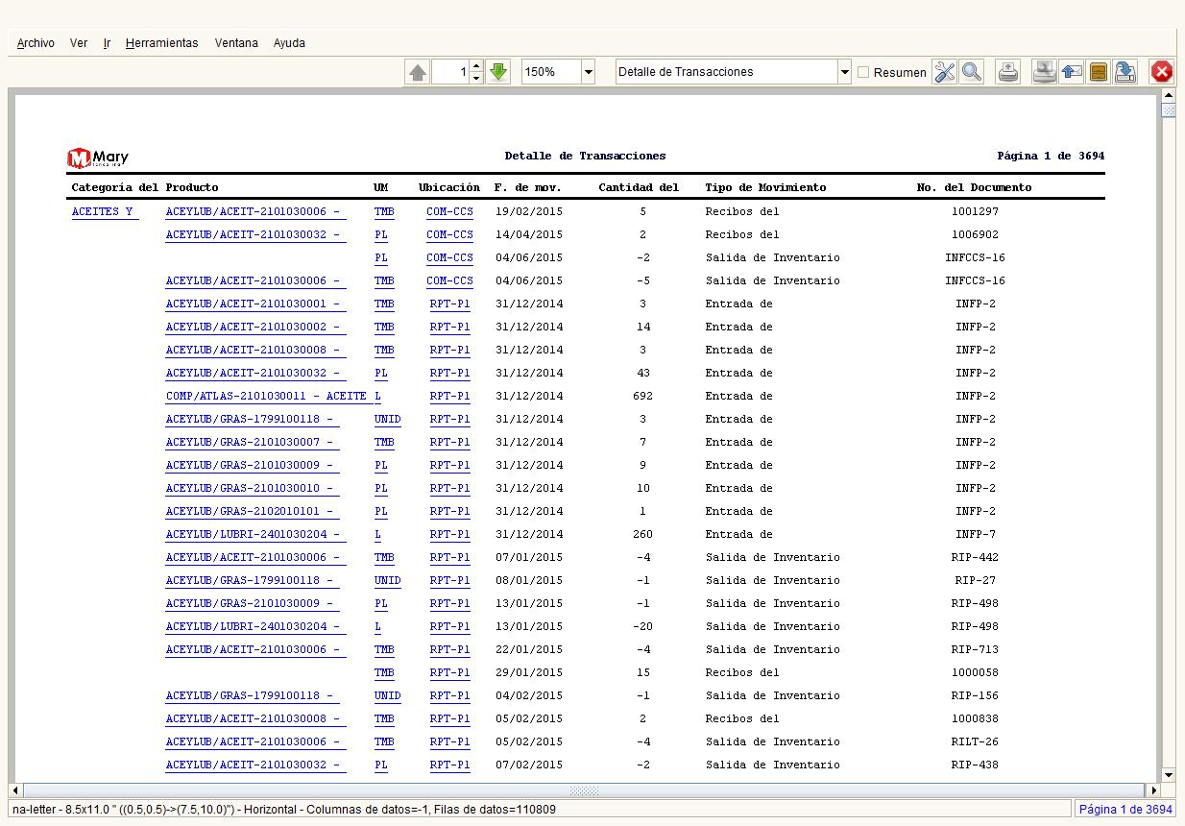
Task: Click TMB unit link in 1000058 row
Action: point(384,672)
